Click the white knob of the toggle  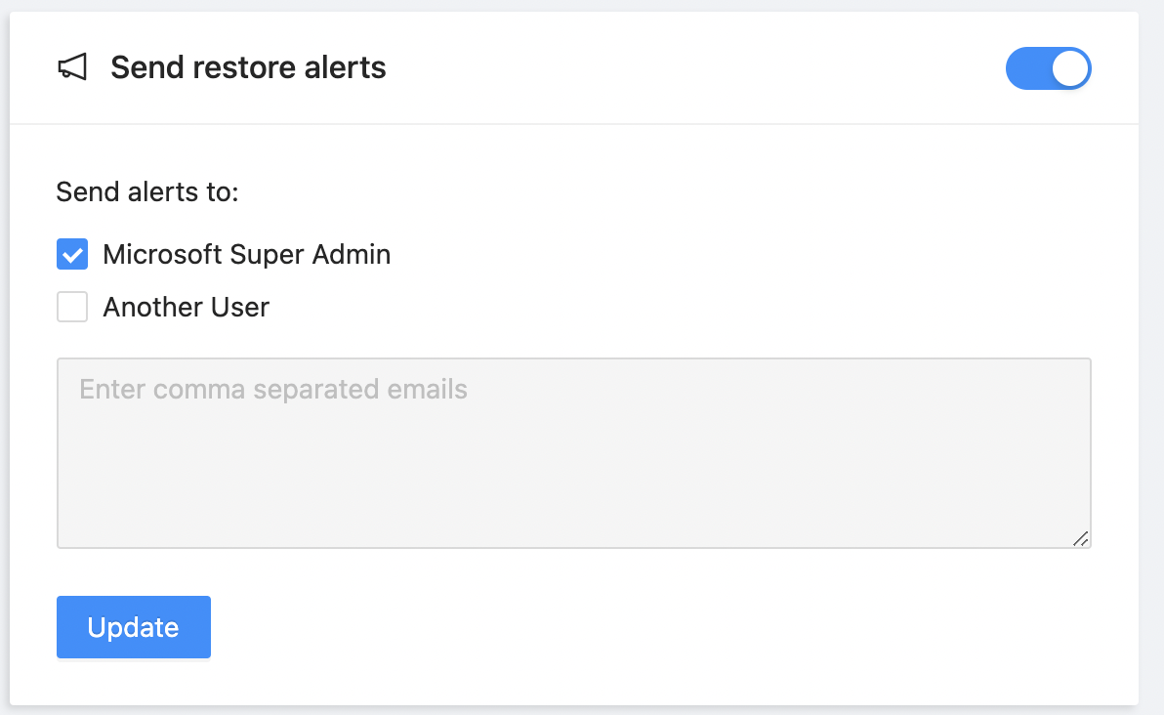[x=1069, y=68]
